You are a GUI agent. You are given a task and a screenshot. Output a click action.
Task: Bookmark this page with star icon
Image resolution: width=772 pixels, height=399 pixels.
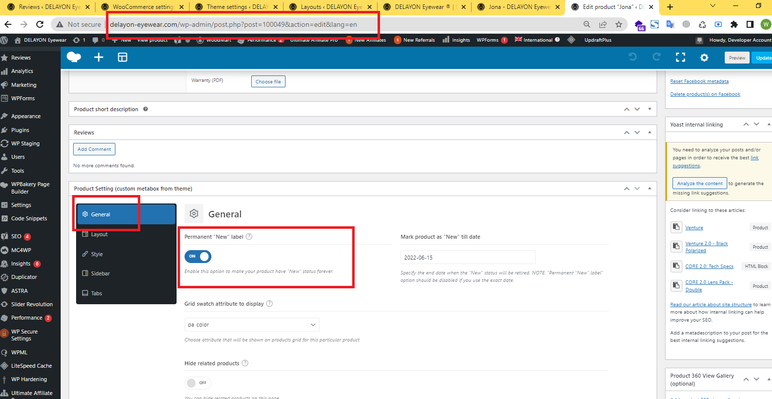(619, 24)
